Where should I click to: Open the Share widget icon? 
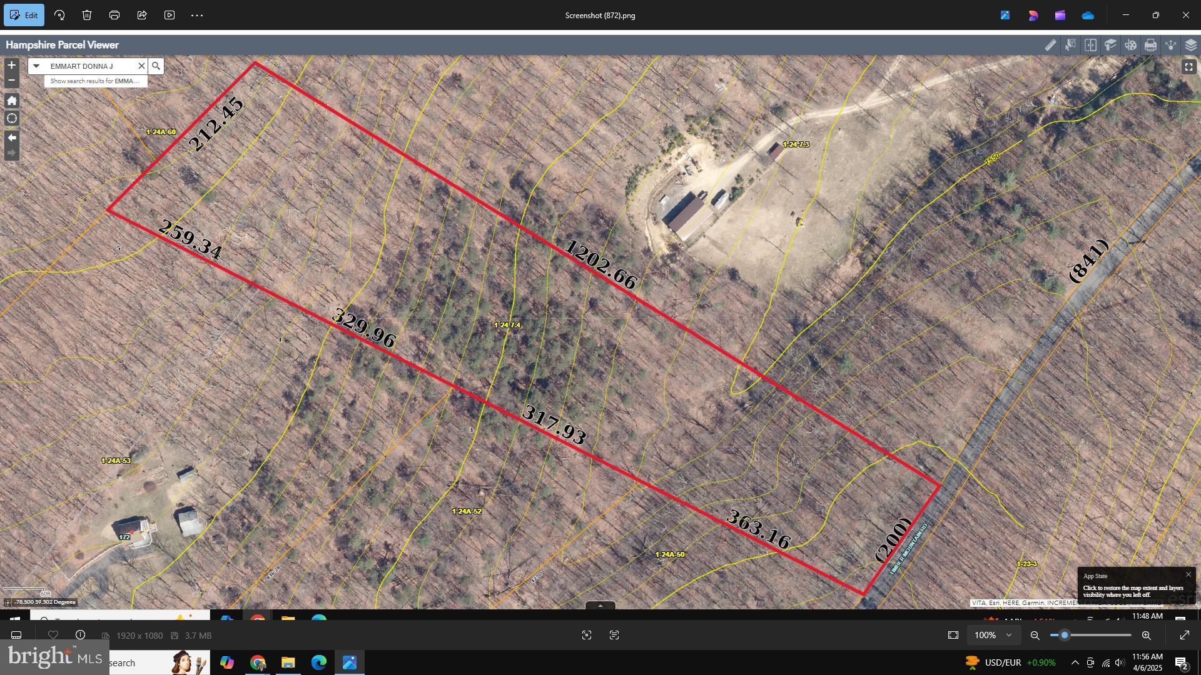[x=1170, y=45]
